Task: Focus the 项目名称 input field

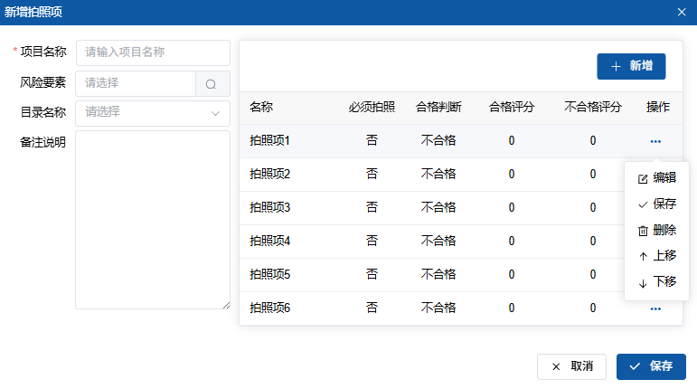Action: pyautogui.click(x=153, y=52)
